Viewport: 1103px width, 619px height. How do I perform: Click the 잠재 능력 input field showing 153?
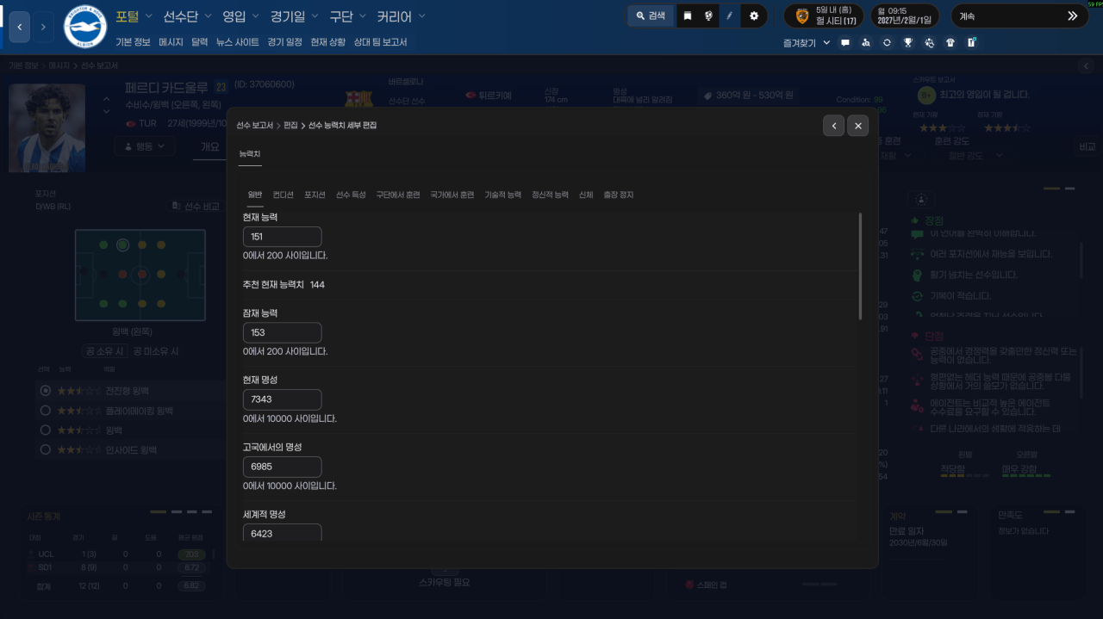(282, 332)
